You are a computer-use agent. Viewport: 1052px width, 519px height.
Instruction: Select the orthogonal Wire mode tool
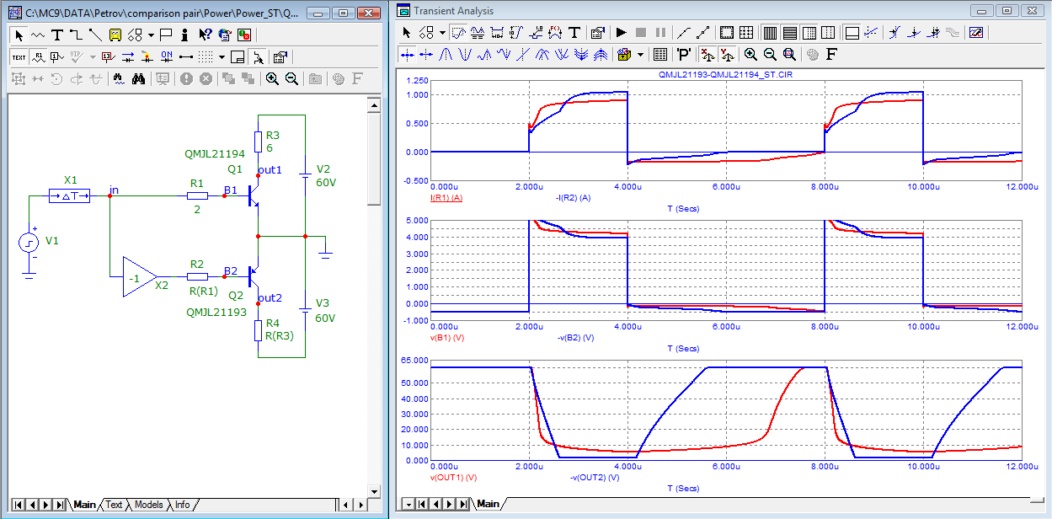76,35
